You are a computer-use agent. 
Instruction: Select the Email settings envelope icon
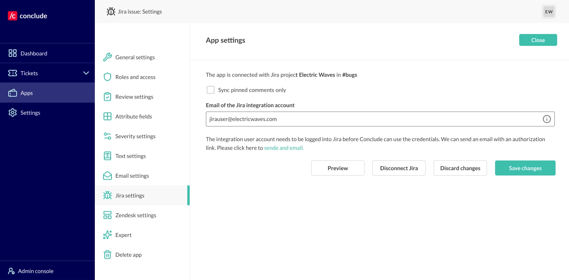[x=107, y=176]
